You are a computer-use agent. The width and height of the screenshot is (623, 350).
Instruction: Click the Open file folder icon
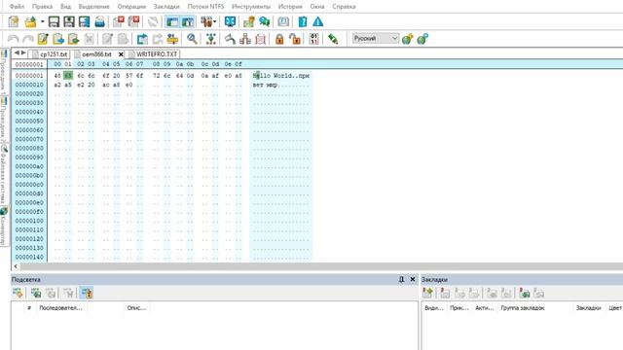click(x=30, y=21)
